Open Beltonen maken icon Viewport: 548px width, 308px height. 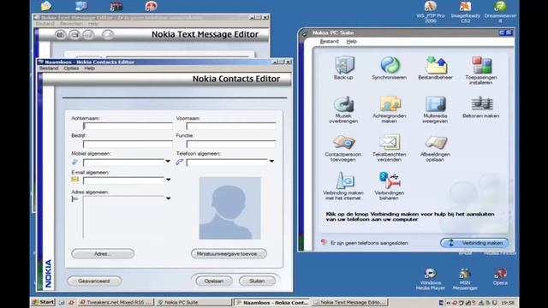[x=481, y=107]
